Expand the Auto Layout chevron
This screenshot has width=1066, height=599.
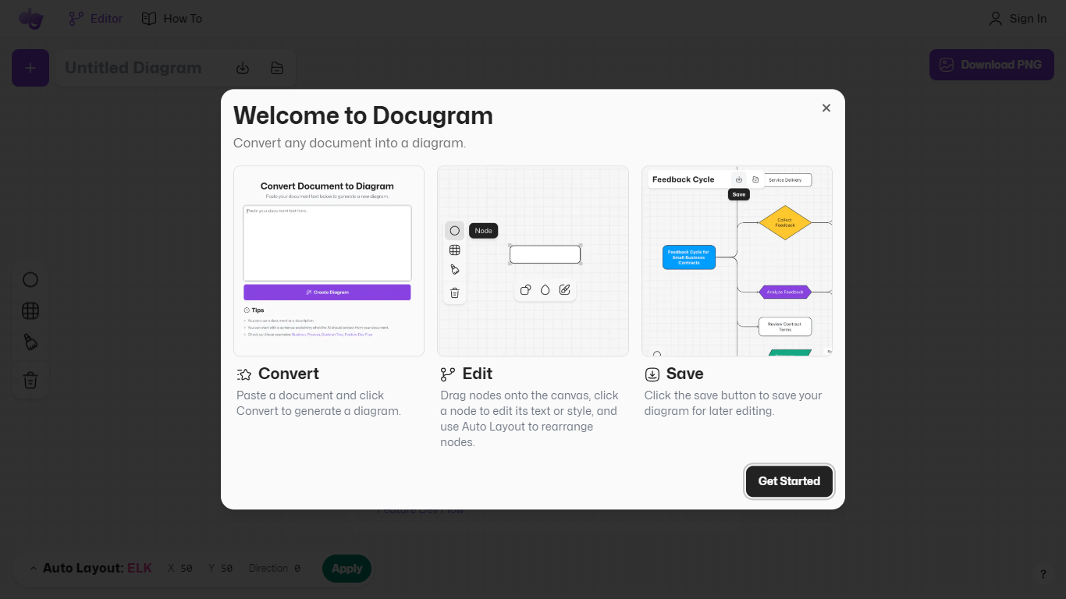(x=34, y=568)
